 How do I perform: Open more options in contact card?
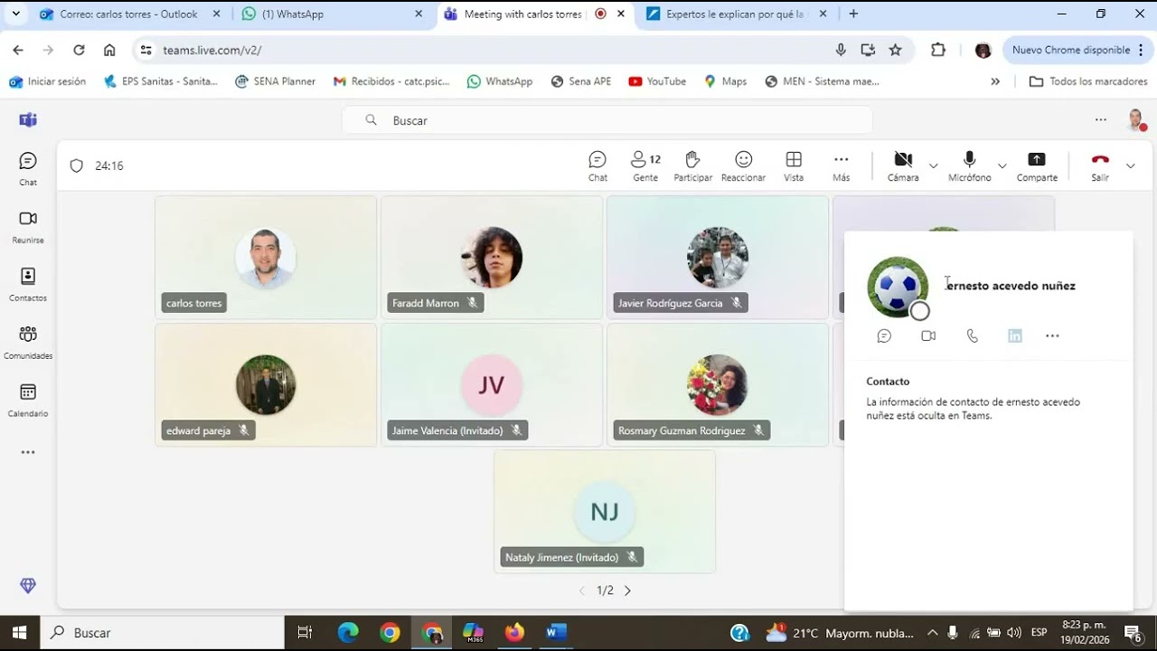[1052, 335]
